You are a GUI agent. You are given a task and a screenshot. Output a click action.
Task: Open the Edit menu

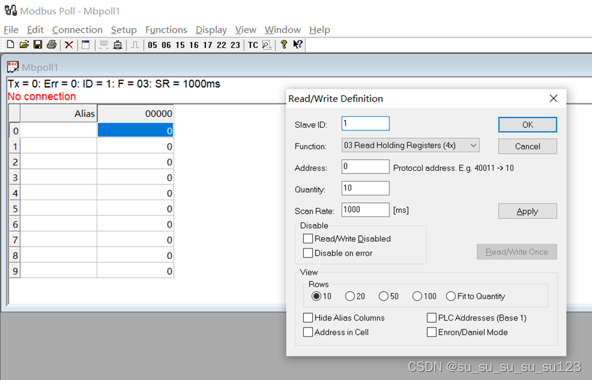coord(35,30)
